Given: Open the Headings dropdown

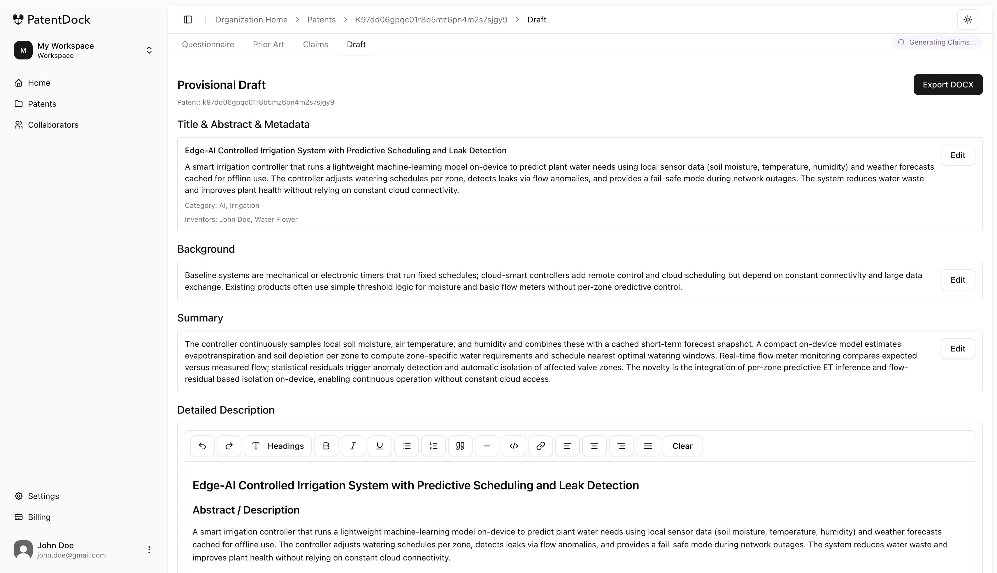Looking at the screenshot, I should pos(278,446).
